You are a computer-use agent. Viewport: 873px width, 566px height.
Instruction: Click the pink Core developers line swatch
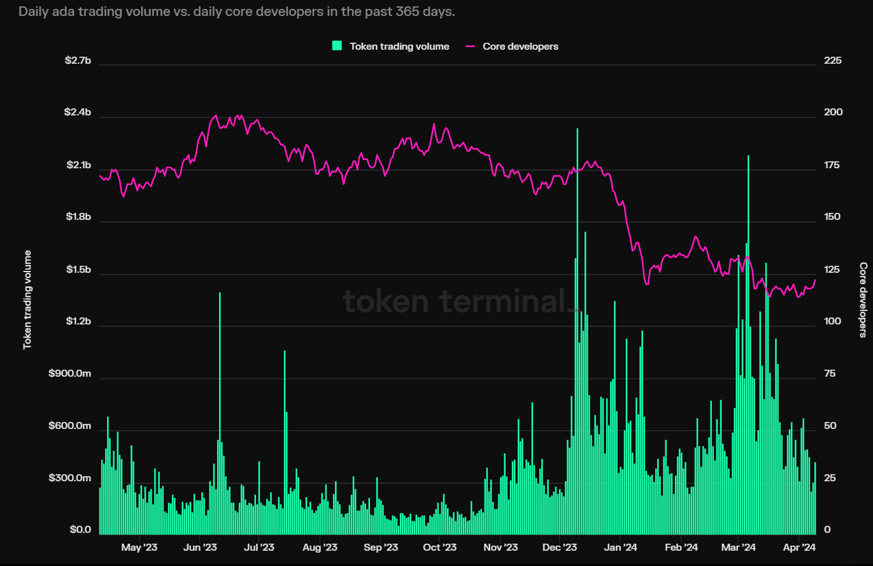(471, 46)
